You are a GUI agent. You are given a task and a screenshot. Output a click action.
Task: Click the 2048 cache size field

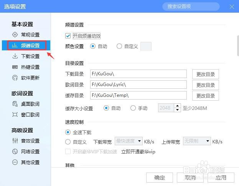(166, 108)
